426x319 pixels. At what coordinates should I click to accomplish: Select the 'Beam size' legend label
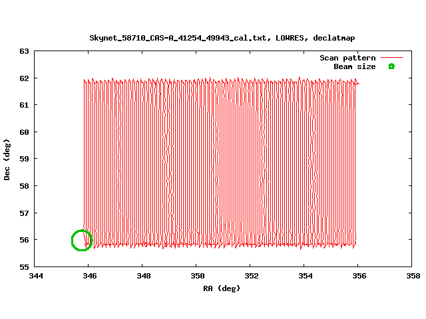[355, 66]
